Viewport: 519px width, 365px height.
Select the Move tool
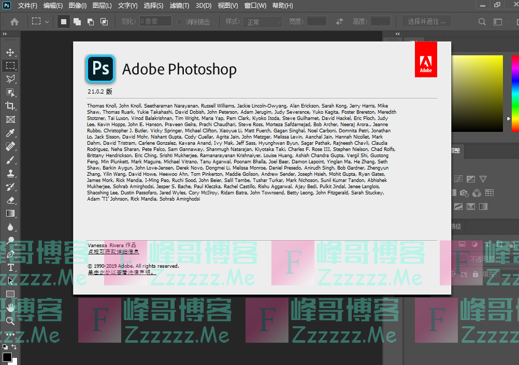(x=10, y=52)
